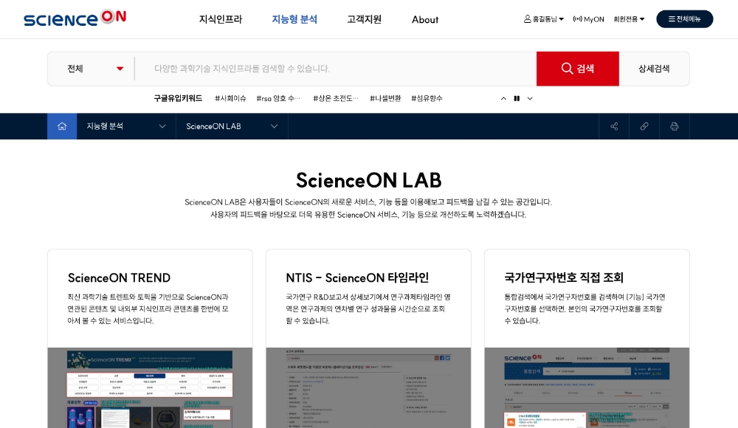Expand the 회원전용 dropdown
The image size is (738, 428).
coord(629,19)
